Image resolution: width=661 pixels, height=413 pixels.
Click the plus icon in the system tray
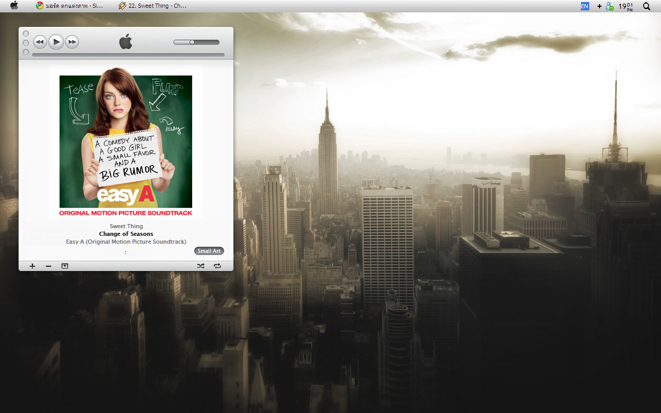coord(599,6)
